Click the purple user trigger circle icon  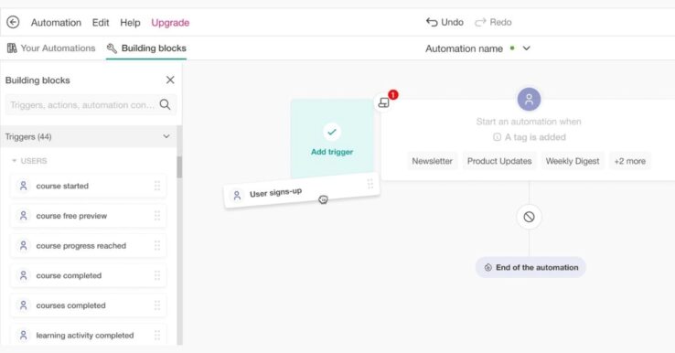(x=529, y=99)
